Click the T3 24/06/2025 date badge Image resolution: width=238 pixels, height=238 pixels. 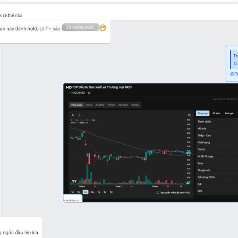[81, 27]
